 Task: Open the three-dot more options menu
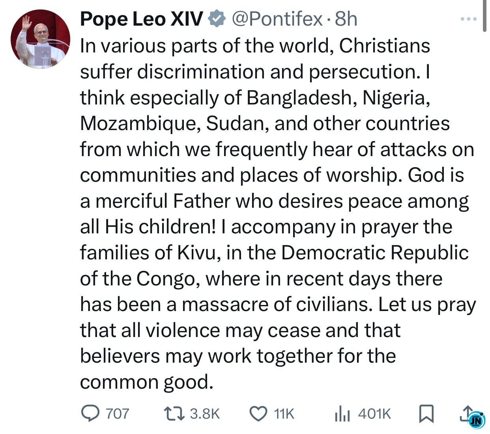coord(469,19)
